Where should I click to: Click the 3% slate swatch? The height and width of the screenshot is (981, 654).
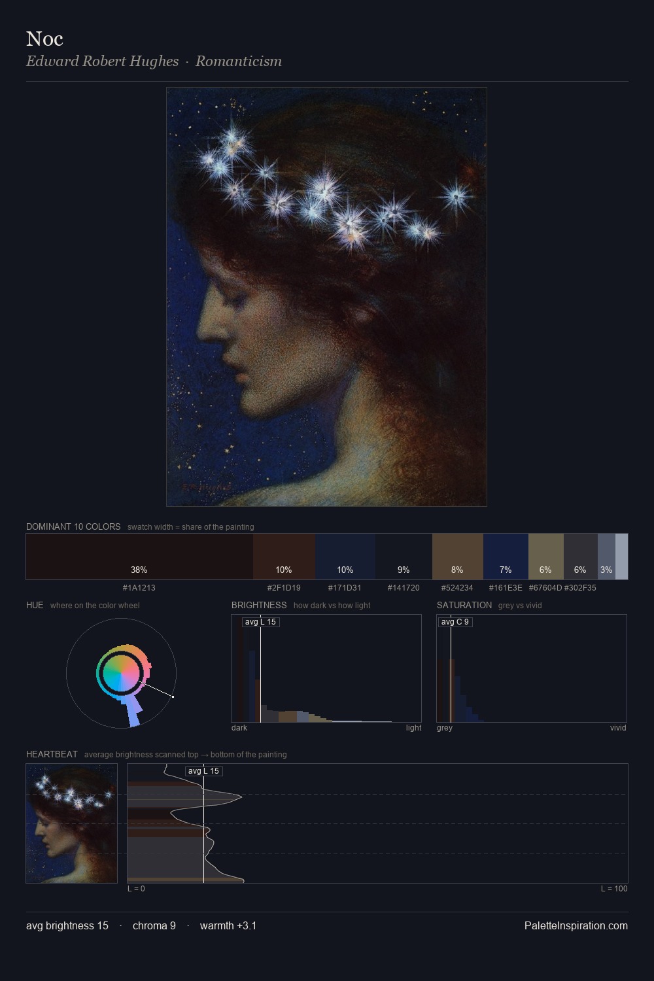(x=606, y=557)
